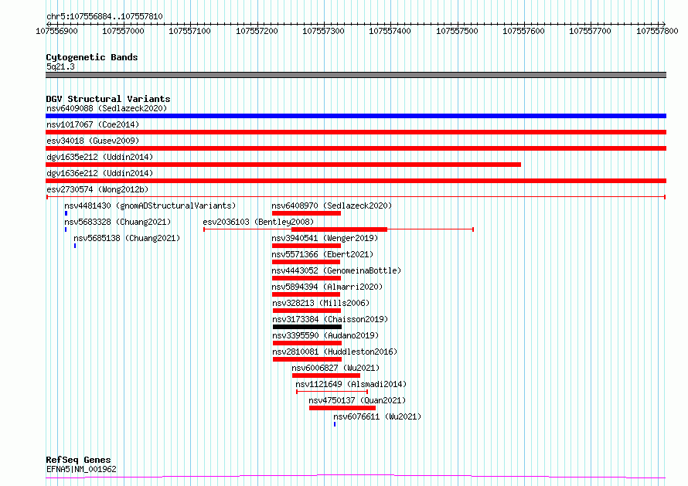
Task: Click ruler position 107557000
Action: 123,31
